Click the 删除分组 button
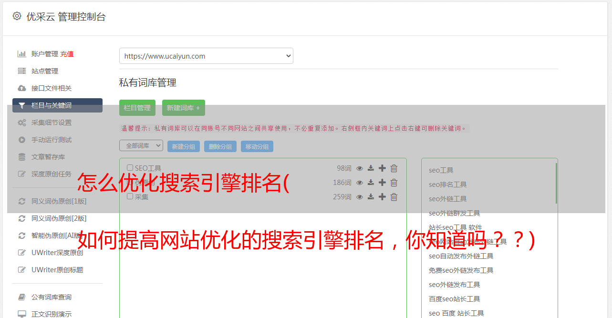 click(x=220, y=146)
